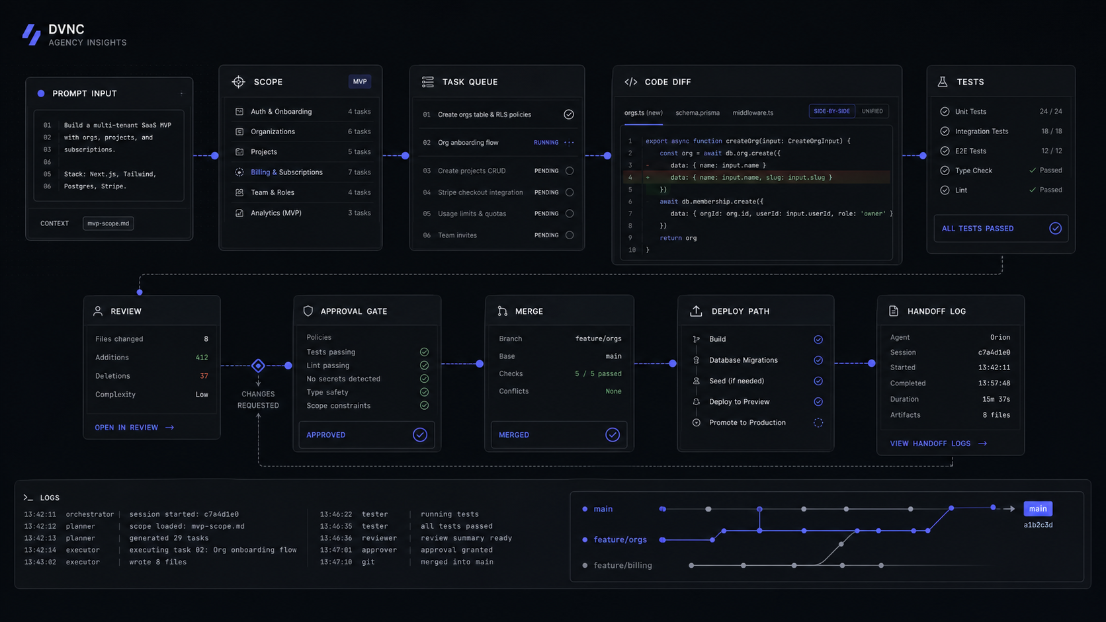The width and height of the screenshot is (1106, 622).
Task: Toggle pending circle for Create projects CRUD
Action: point(570,171)
